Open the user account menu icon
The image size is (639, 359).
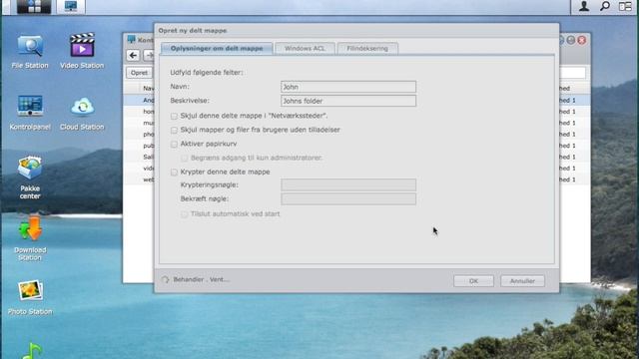pos(584,6)
